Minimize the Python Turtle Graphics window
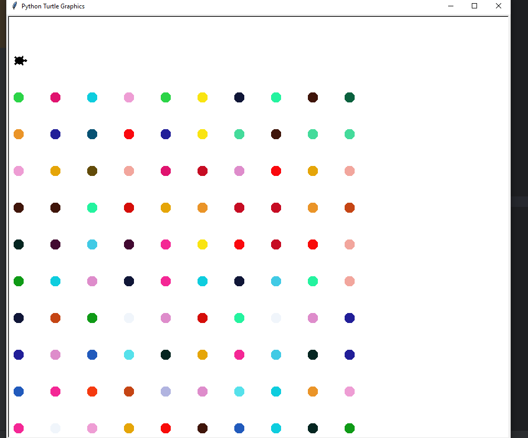Screen dimensions: 528x438 pyautogui.click(x=451, y=6)
